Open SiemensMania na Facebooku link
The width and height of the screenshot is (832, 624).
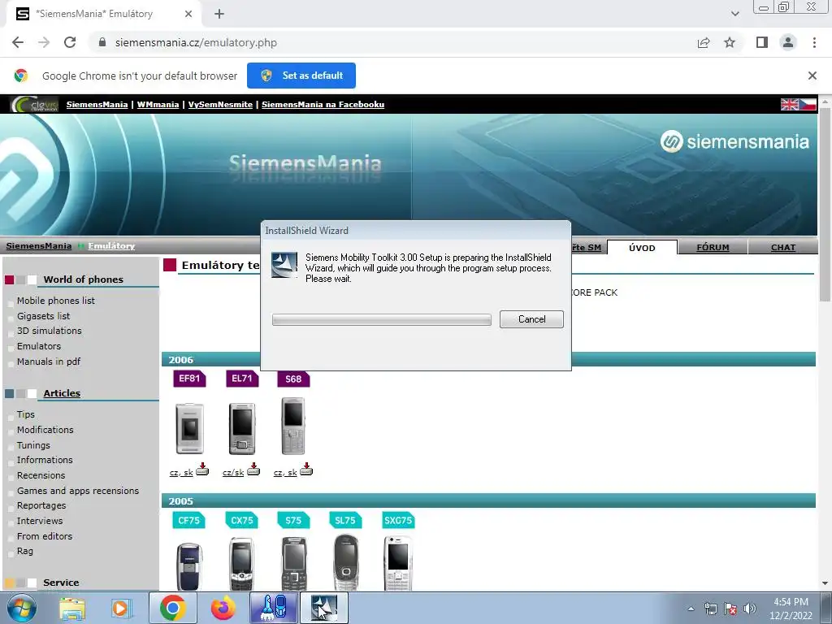click(323, 105)
